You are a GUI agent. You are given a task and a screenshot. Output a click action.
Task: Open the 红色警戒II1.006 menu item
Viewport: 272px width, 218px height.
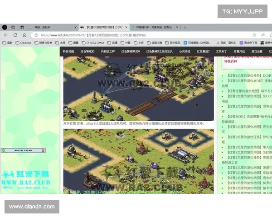click(x=131, y=51)
